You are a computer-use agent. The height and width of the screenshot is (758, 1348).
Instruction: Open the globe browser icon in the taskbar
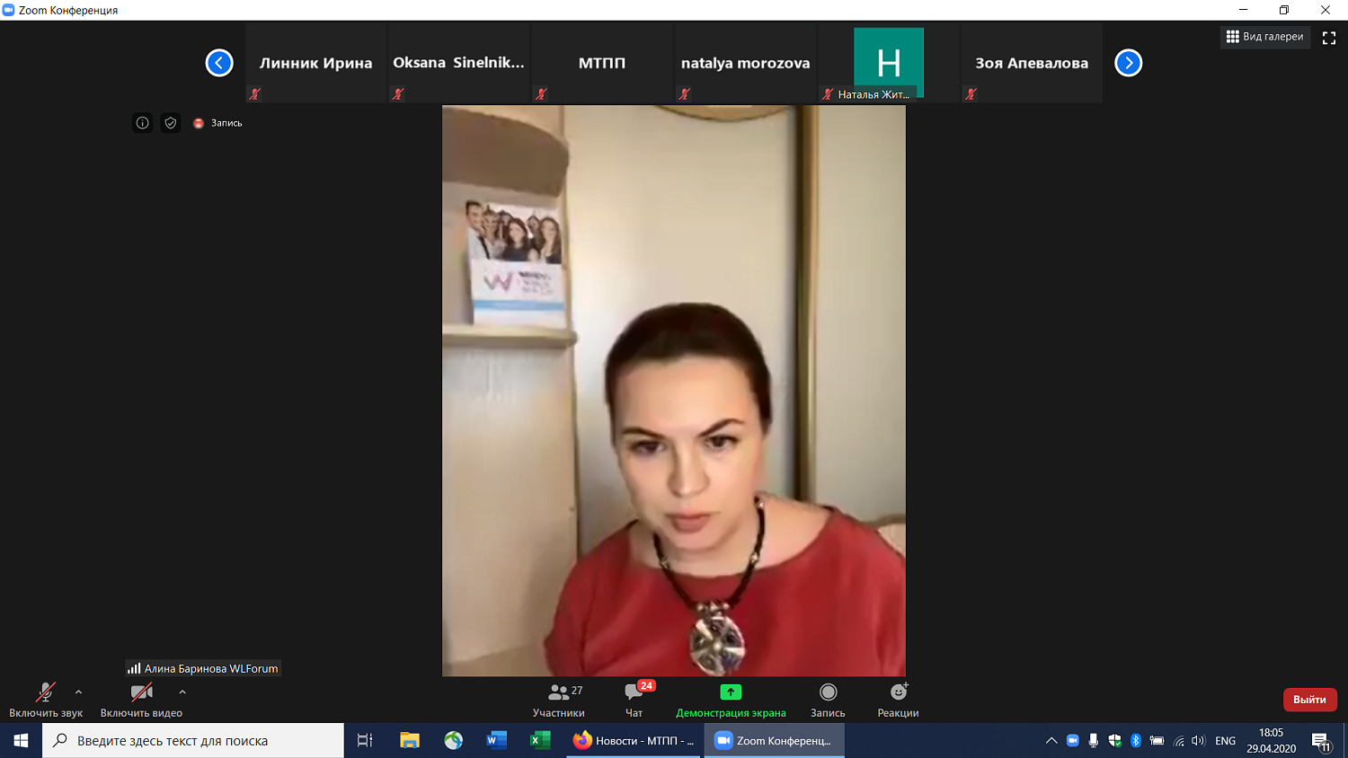454,741
